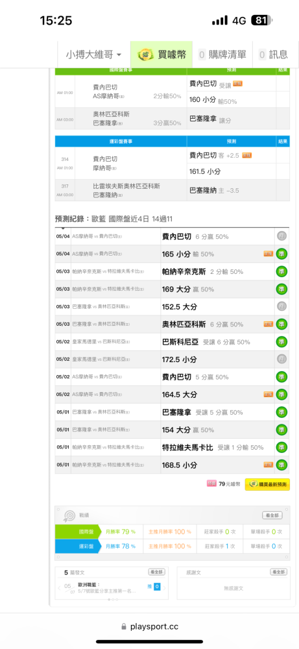Click the 160 小分 prediction cell
The image size is (299, 649).
pyautogui.click(x=231, y=99)
